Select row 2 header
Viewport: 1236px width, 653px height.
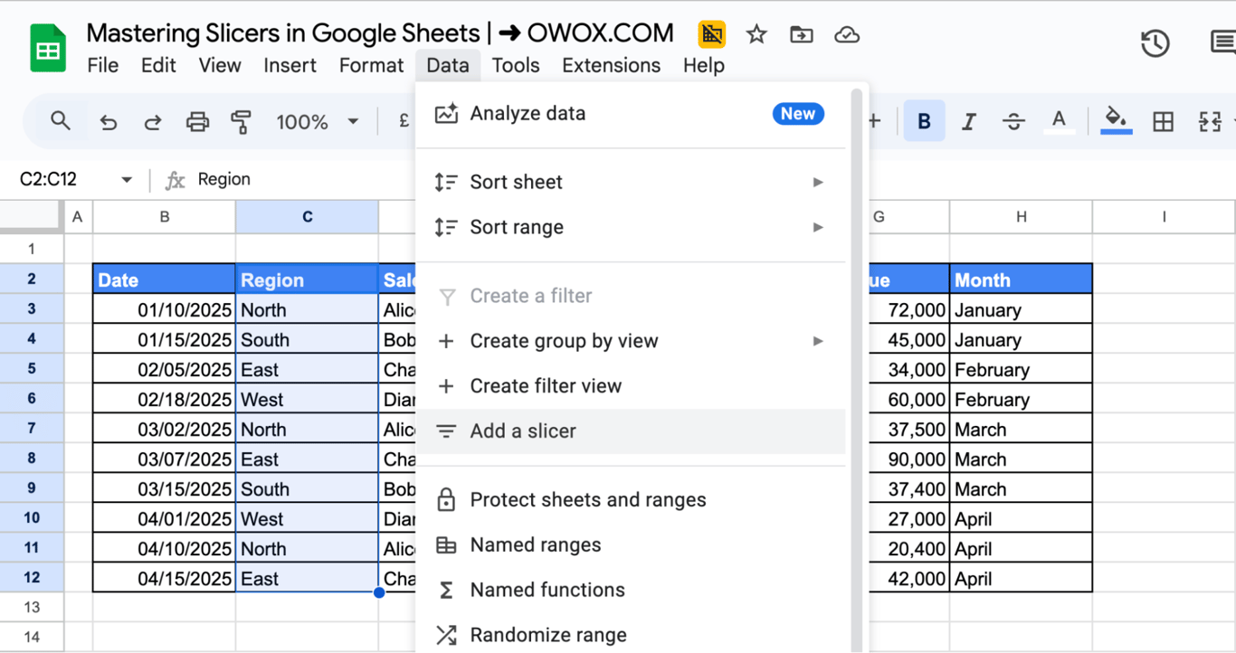pos(32,279)
